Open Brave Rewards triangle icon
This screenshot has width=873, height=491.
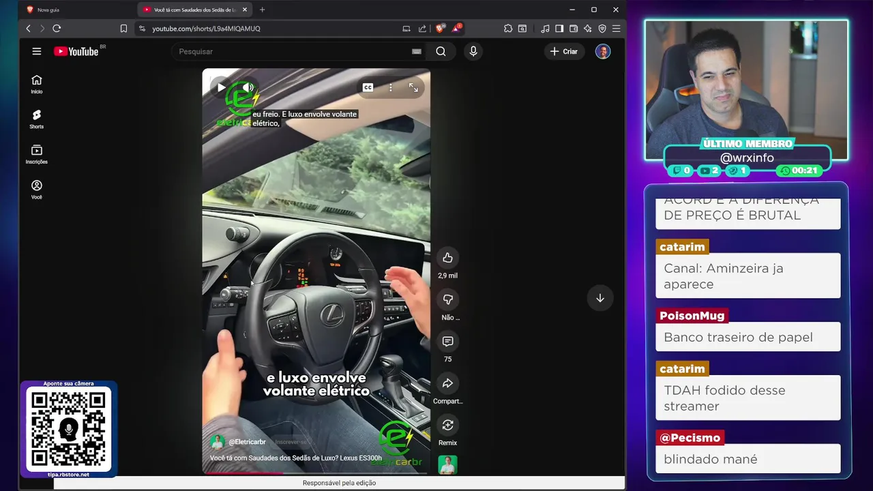click(x=456, y=29)
